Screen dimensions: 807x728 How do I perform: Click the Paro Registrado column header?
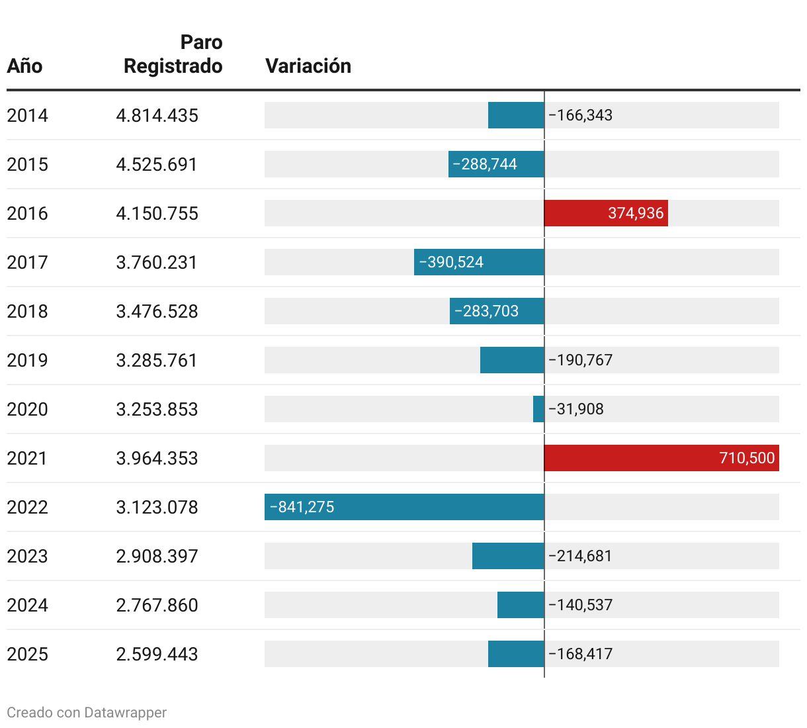click(x=173, y=54)
